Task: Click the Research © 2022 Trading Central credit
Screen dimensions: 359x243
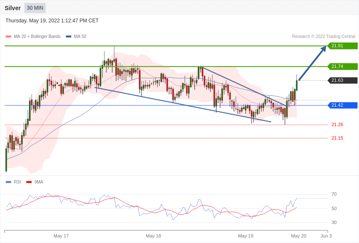Action: click(324, 37)
